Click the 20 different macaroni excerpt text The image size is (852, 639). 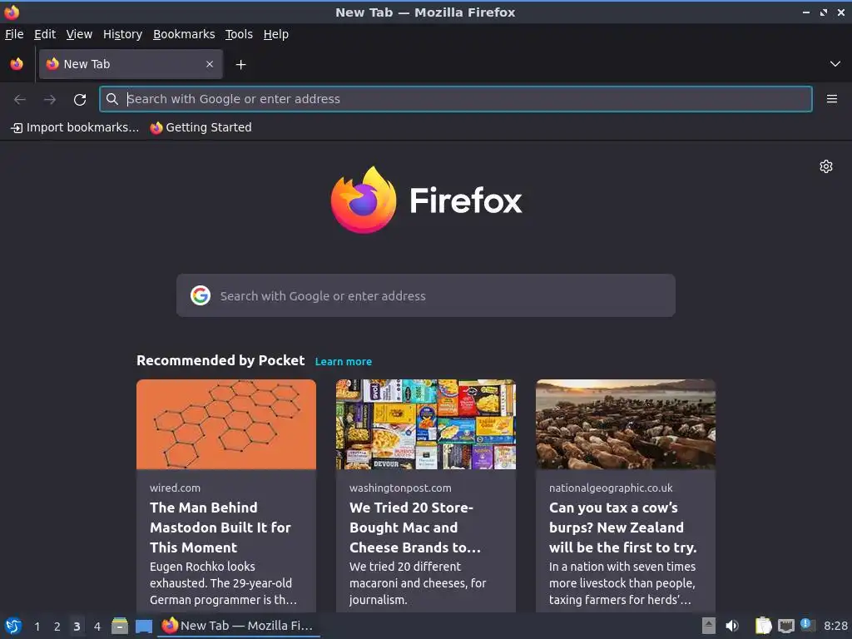click(418, 583)
